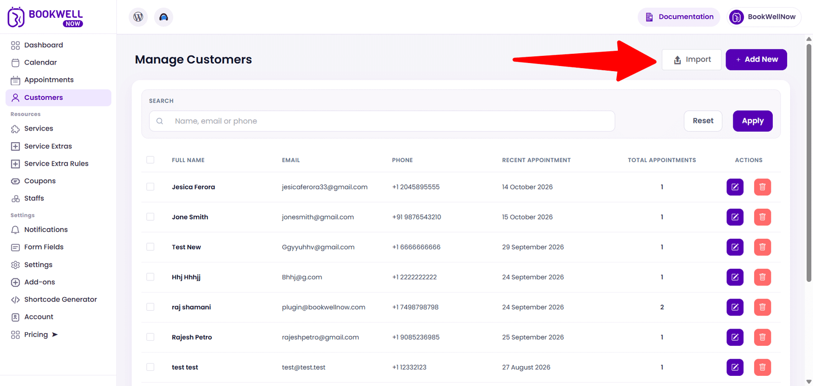The width and height of the screenshot is (813, 386).
Task: Click the search magnifier icon
Action: click(x=160, y=121)
